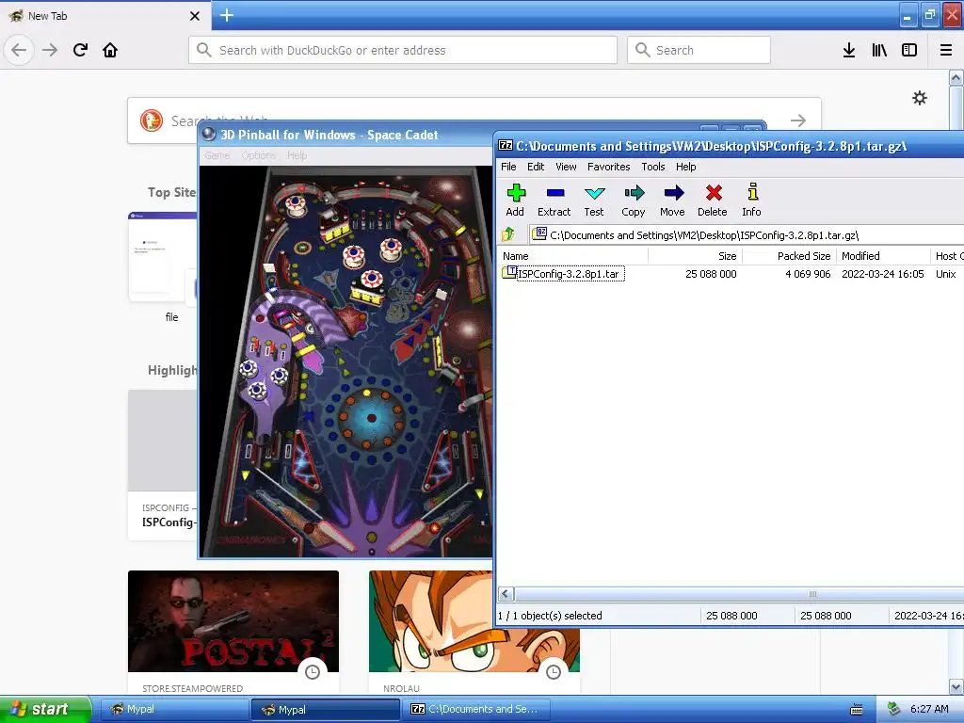Click the taskbar clock showing 6:27 AM
964x723 pixels.
point(929,709)
